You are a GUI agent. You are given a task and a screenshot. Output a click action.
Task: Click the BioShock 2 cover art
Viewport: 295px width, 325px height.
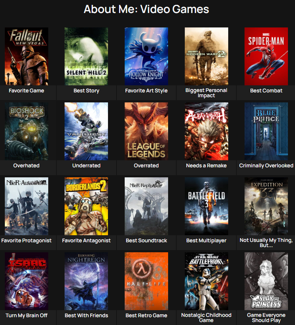tap(27, 131)
